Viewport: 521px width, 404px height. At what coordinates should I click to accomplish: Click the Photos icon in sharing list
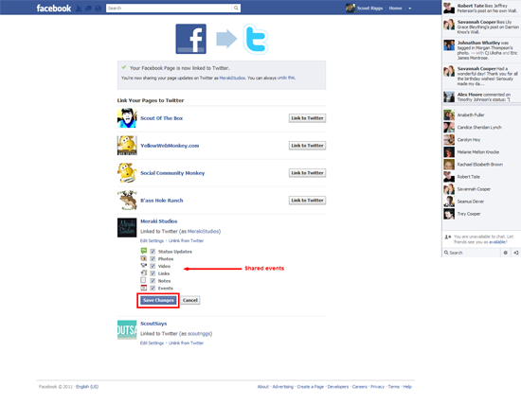[144, 258]
